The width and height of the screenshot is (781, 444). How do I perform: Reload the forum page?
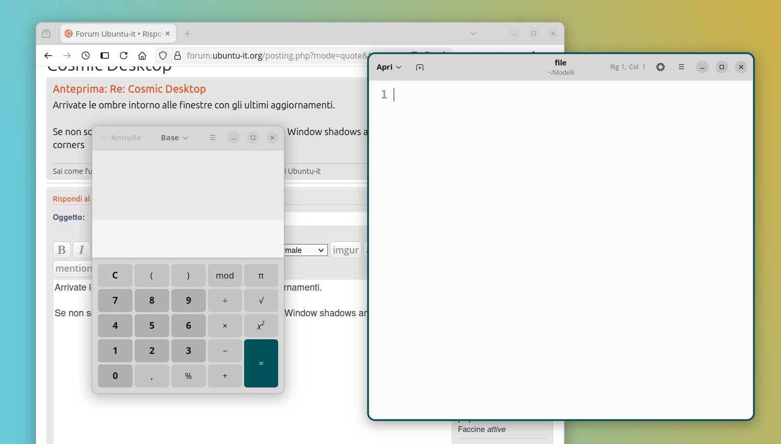tap(124, 56)
